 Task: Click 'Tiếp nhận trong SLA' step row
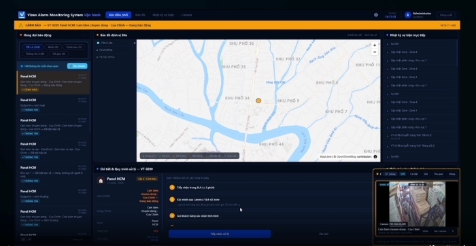click(x=270, y=188)
